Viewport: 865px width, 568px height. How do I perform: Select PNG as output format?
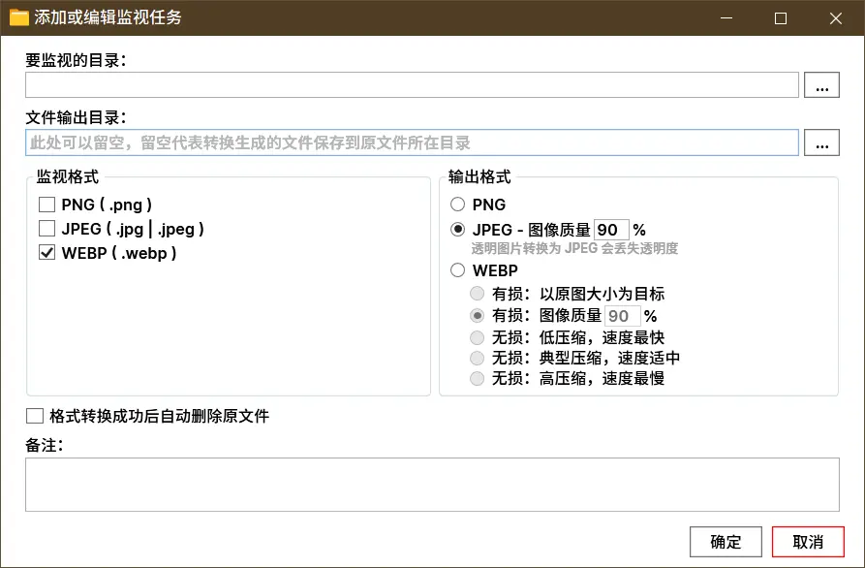pos(458,205)
